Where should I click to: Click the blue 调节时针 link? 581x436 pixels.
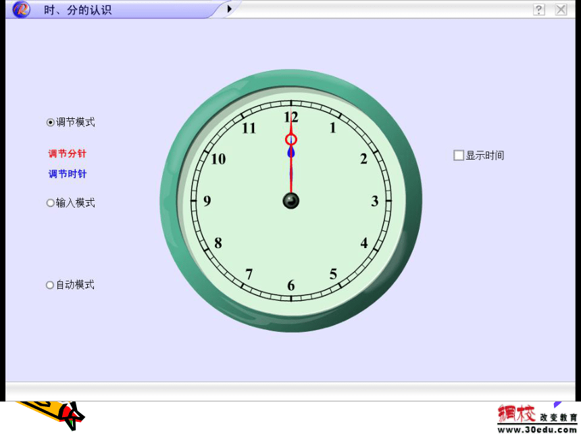coord(67,174)
